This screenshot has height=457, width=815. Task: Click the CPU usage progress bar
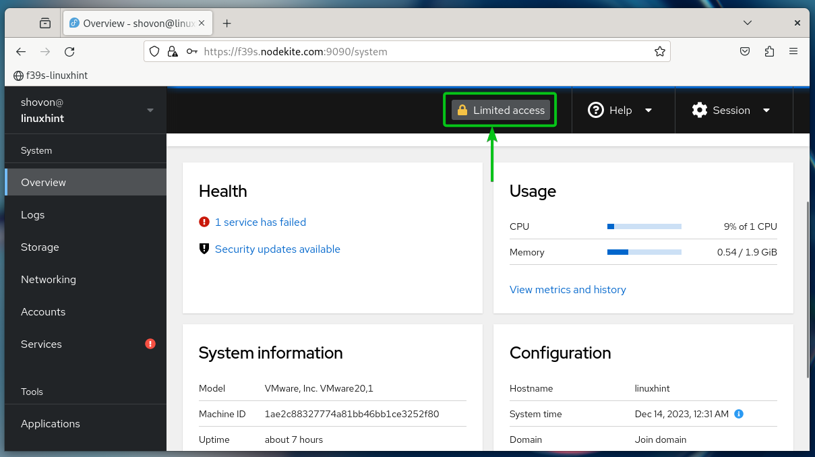click(644, 226)
